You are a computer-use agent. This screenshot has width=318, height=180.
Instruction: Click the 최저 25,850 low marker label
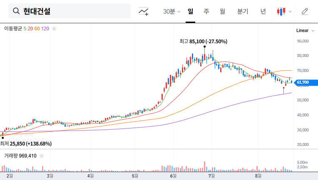26,144
